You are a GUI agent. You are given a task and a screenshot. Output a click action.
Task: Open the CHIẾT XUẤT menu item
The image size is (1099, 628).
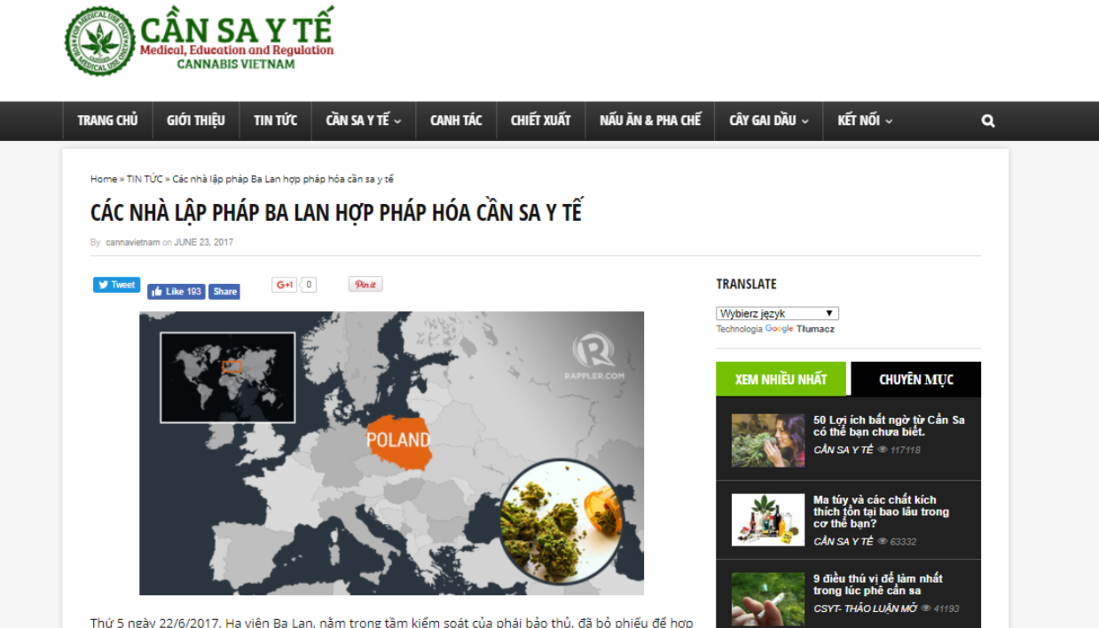point(540,121)
